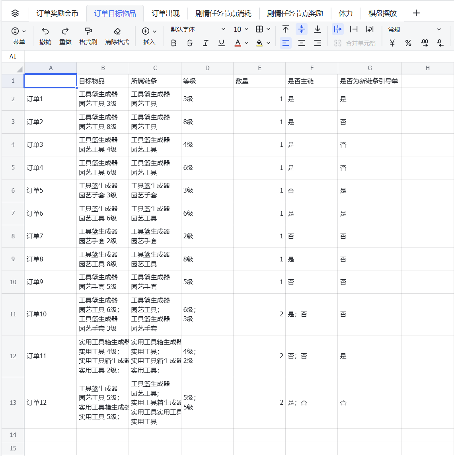Image resolution: width=454 pixels, height=456 pixels.
Task: Click Merge Cells (合并单元格)
Action: (x=355, y=43)
